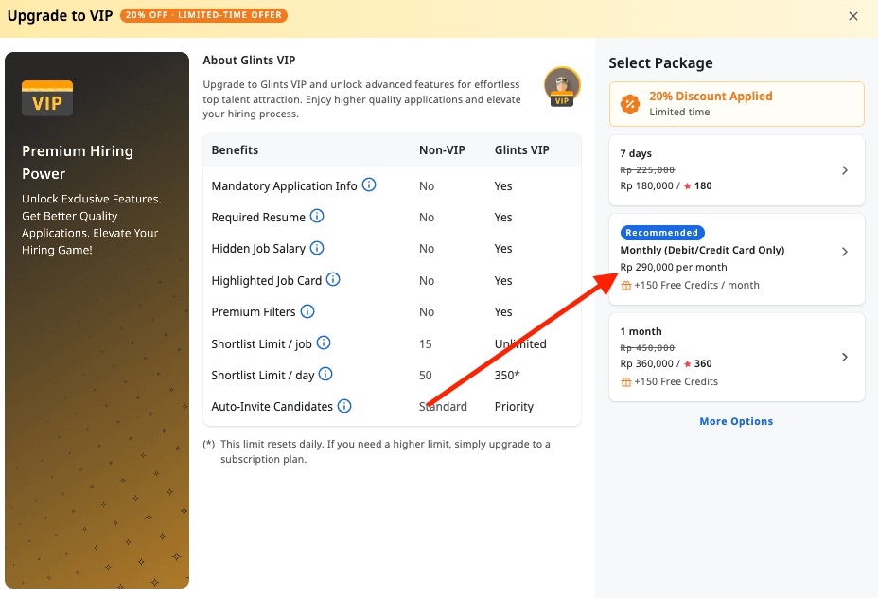Open info icon next to Required Resume
878x598 pixels.
coord(317,216)
